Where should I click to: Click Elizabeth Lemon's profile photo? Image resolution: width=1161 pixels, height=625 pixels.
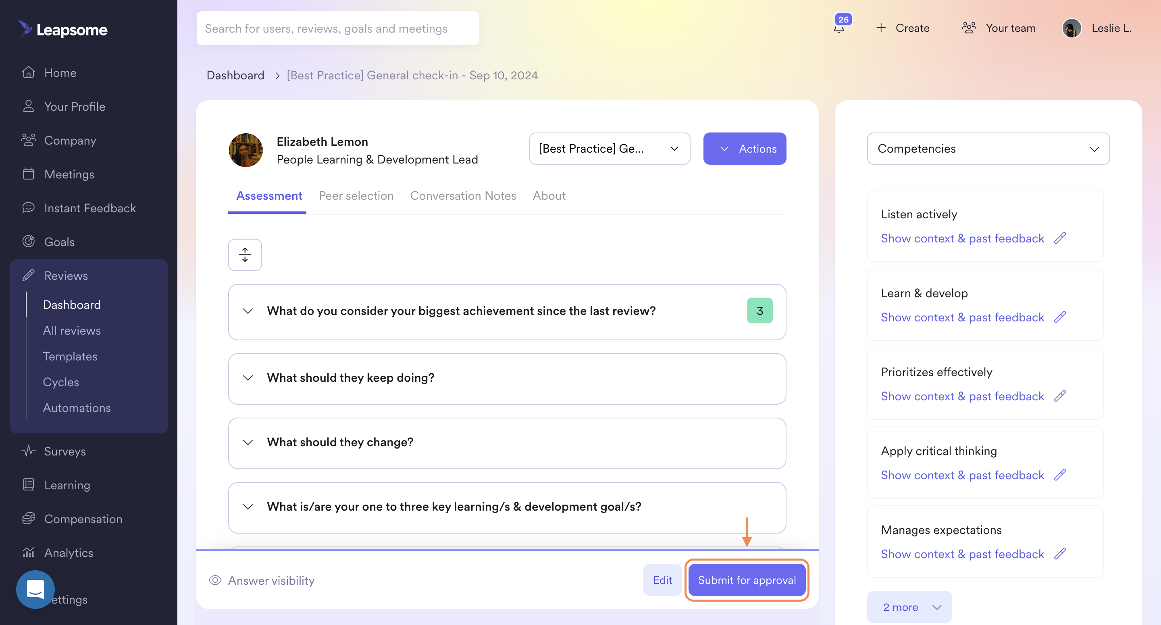[246, 150]
